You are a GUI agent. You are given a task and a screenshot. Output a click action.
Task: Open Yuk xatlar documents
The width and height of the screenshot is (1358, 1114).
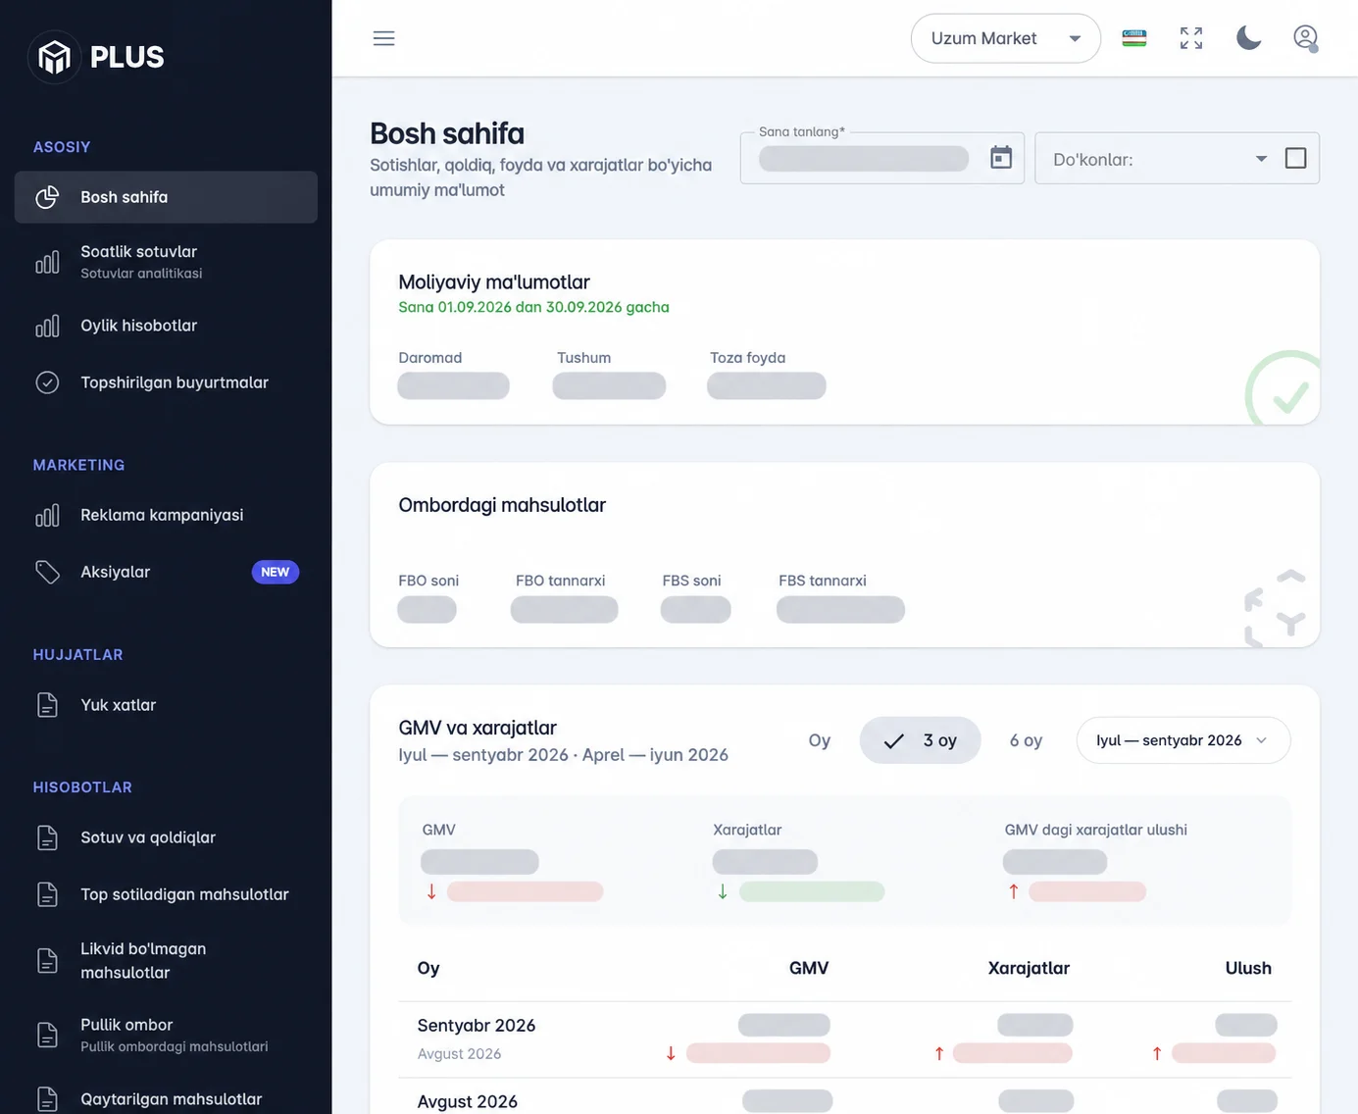coord(166,705)
